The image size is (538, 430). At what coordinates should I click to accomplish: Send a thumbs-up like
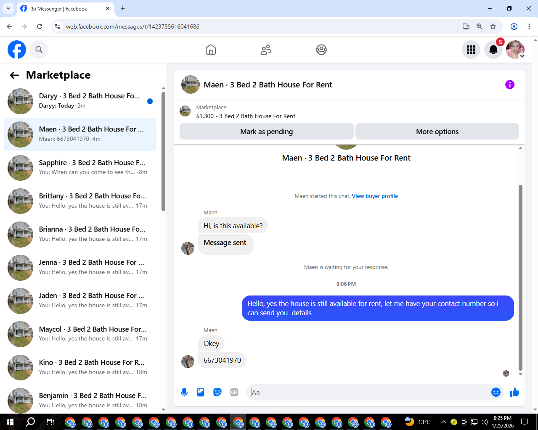514,392
